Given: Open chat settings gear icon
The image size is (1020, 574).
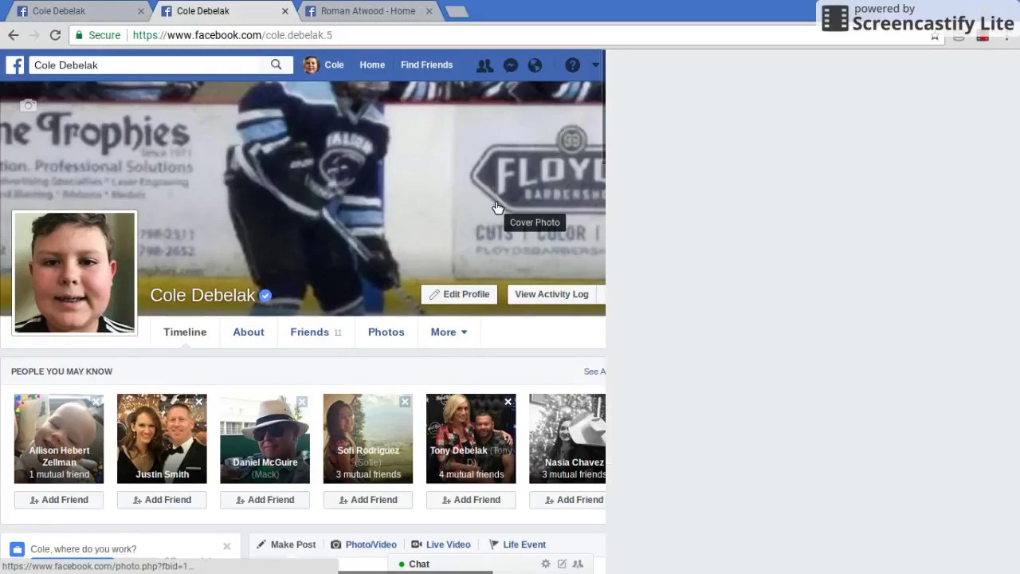Looking at the screenshot, I should pos(546,564).
